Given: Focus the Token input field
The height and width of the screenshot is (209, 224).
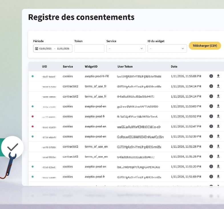Looking at the screenshot, I should (89, 48).
